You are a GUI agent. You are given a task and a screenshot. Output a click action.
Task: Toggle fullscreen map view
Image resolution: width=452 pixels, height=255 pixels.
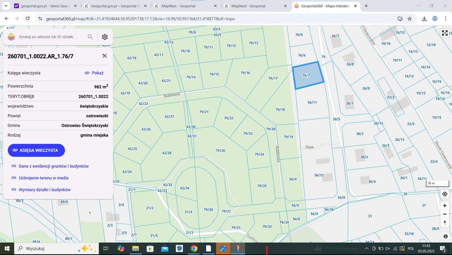(x=445, y=33)
